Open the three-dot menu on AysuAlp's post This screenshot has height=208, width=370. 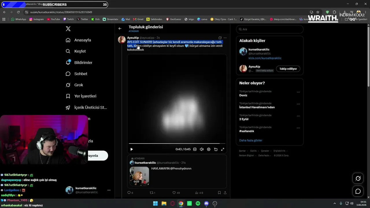tap(225, 38)
